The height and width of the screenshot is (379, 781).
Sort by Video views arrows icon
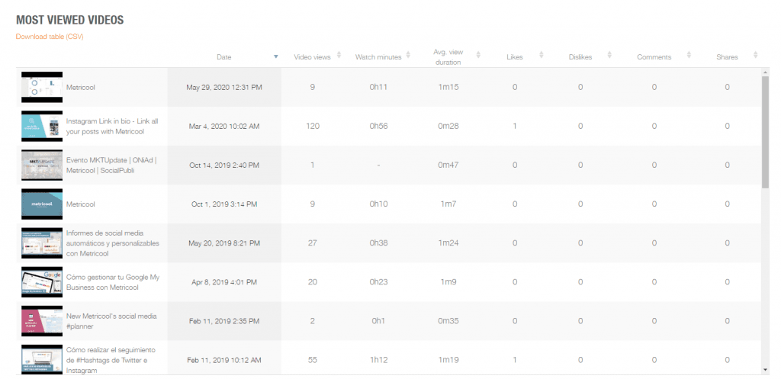339,55
